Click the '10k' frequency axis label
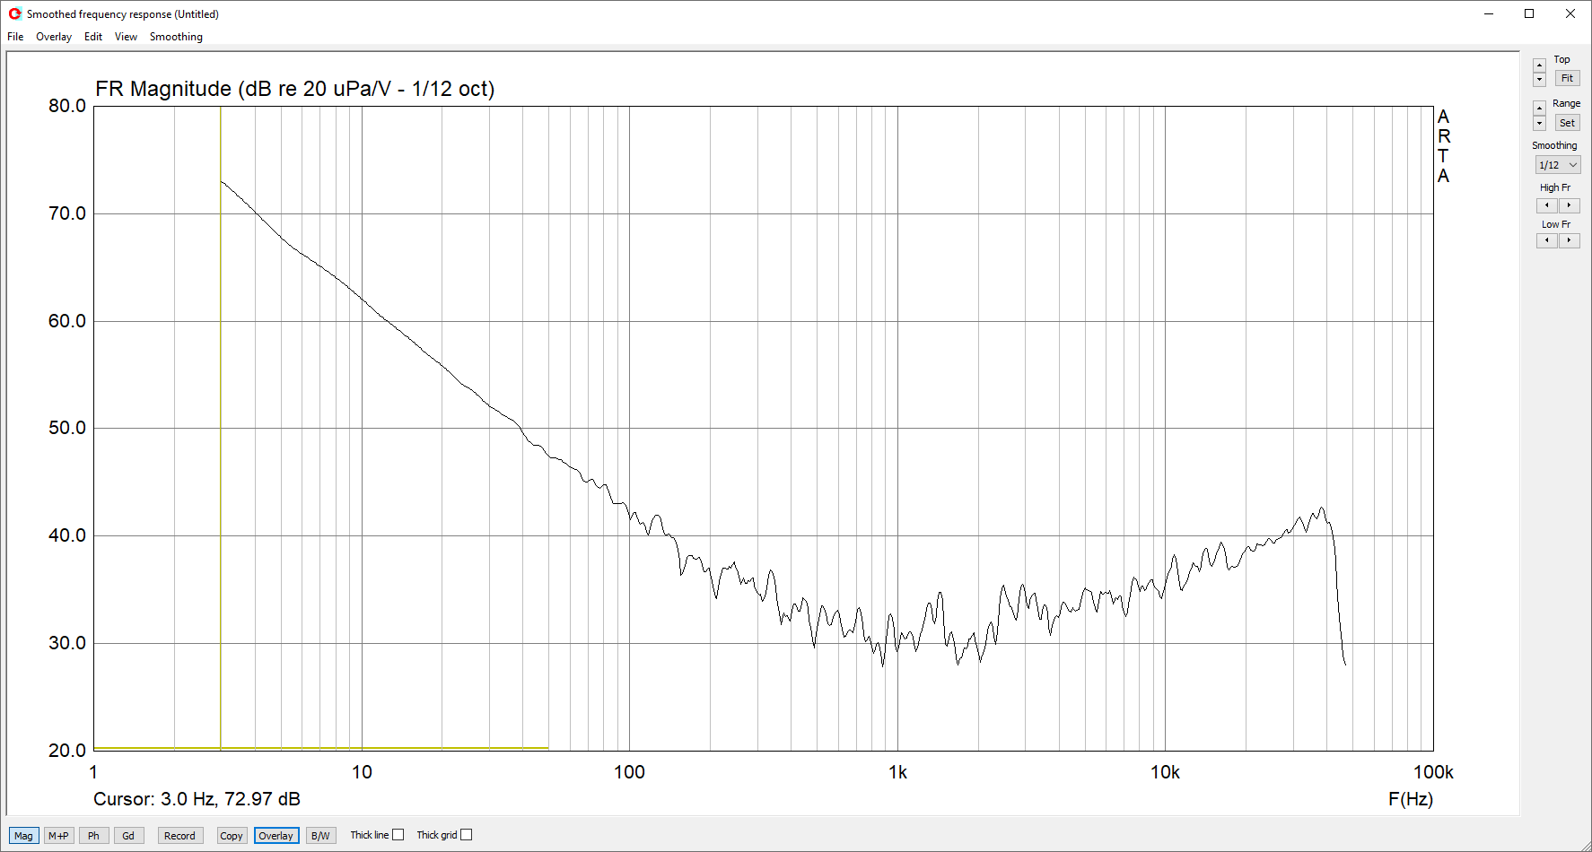1592x852 pixels. (1165, 772)
